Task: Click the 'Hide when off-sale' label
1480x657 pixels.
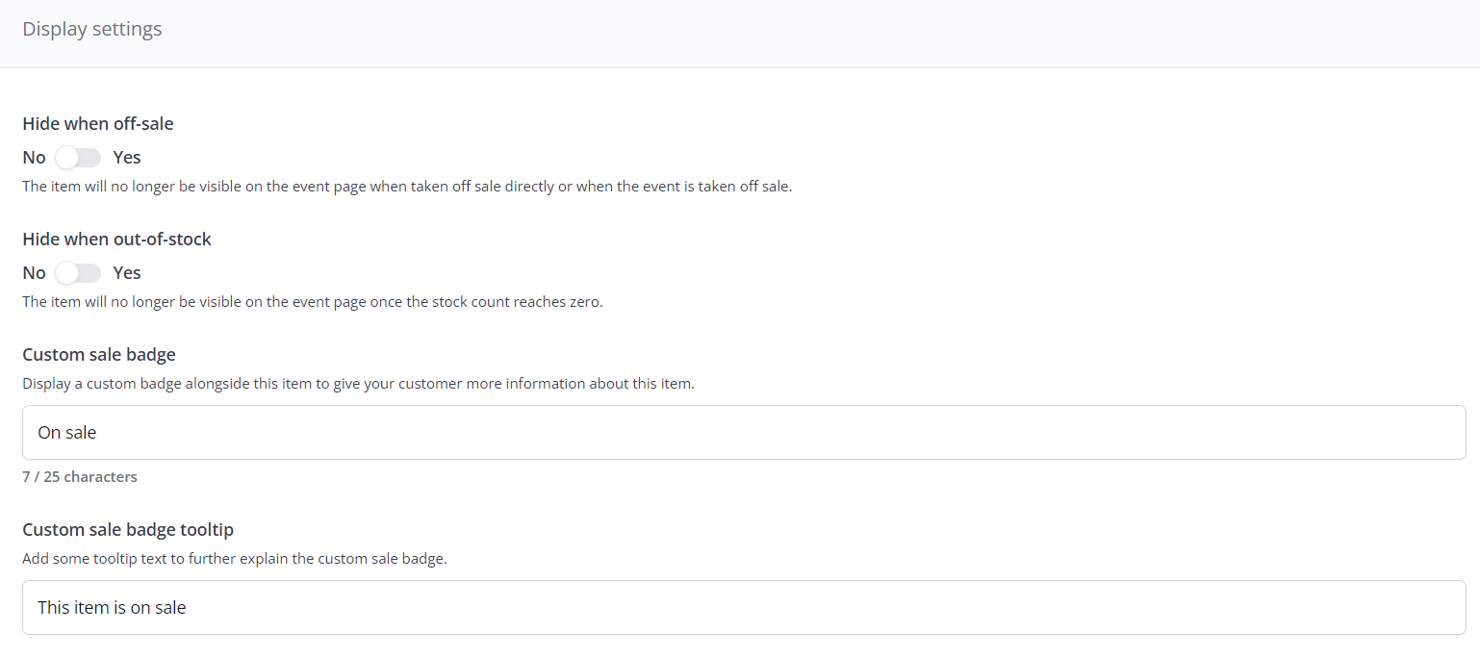Action: click(x=98, y=124)
